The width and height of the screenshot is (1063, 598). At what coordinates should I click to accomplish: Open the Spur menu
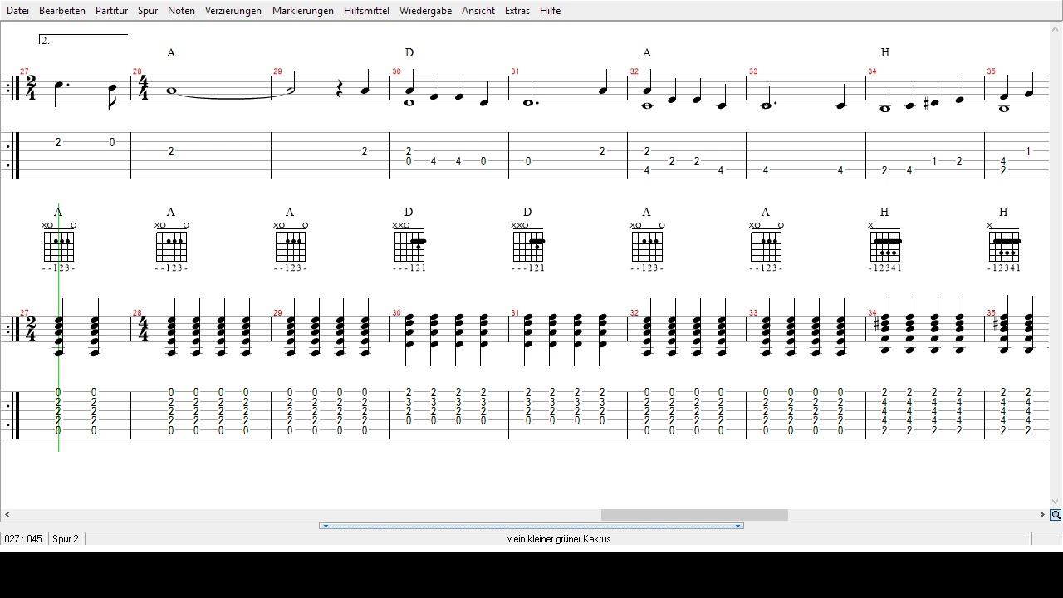click(148, 11)
